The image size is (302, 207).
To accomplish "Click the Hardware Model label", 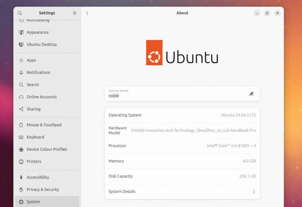I will point(117,130).
